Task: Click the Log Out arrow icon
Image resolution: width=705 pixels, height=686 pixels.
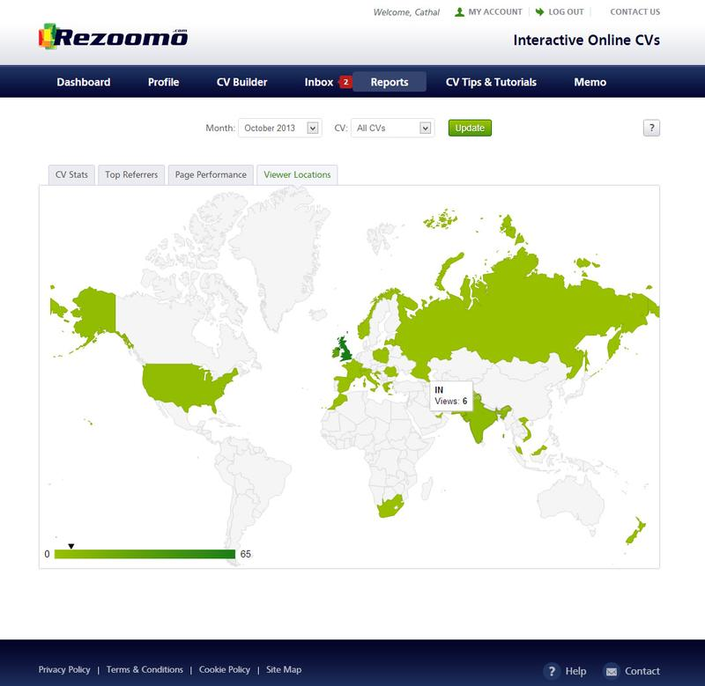Action: pyautogui.click(x=539, y=12)
